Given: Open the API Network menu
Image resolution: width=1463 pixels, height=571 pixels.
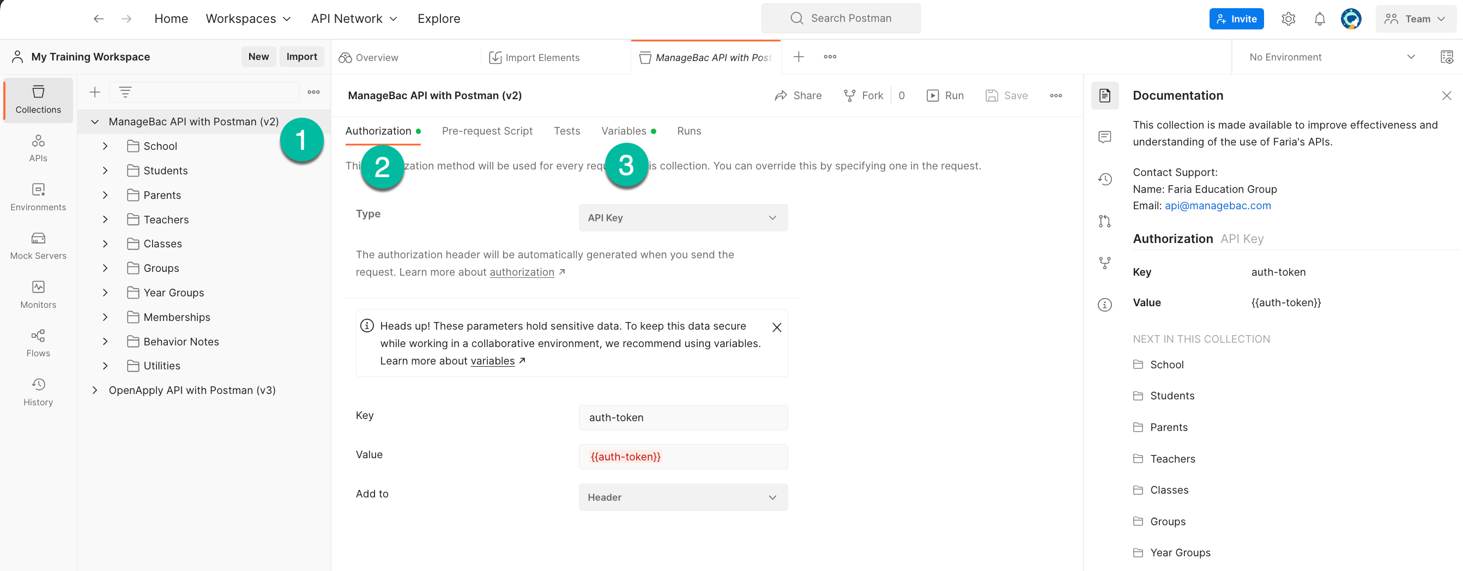Looking at the screenshot, I should point(354,19).
